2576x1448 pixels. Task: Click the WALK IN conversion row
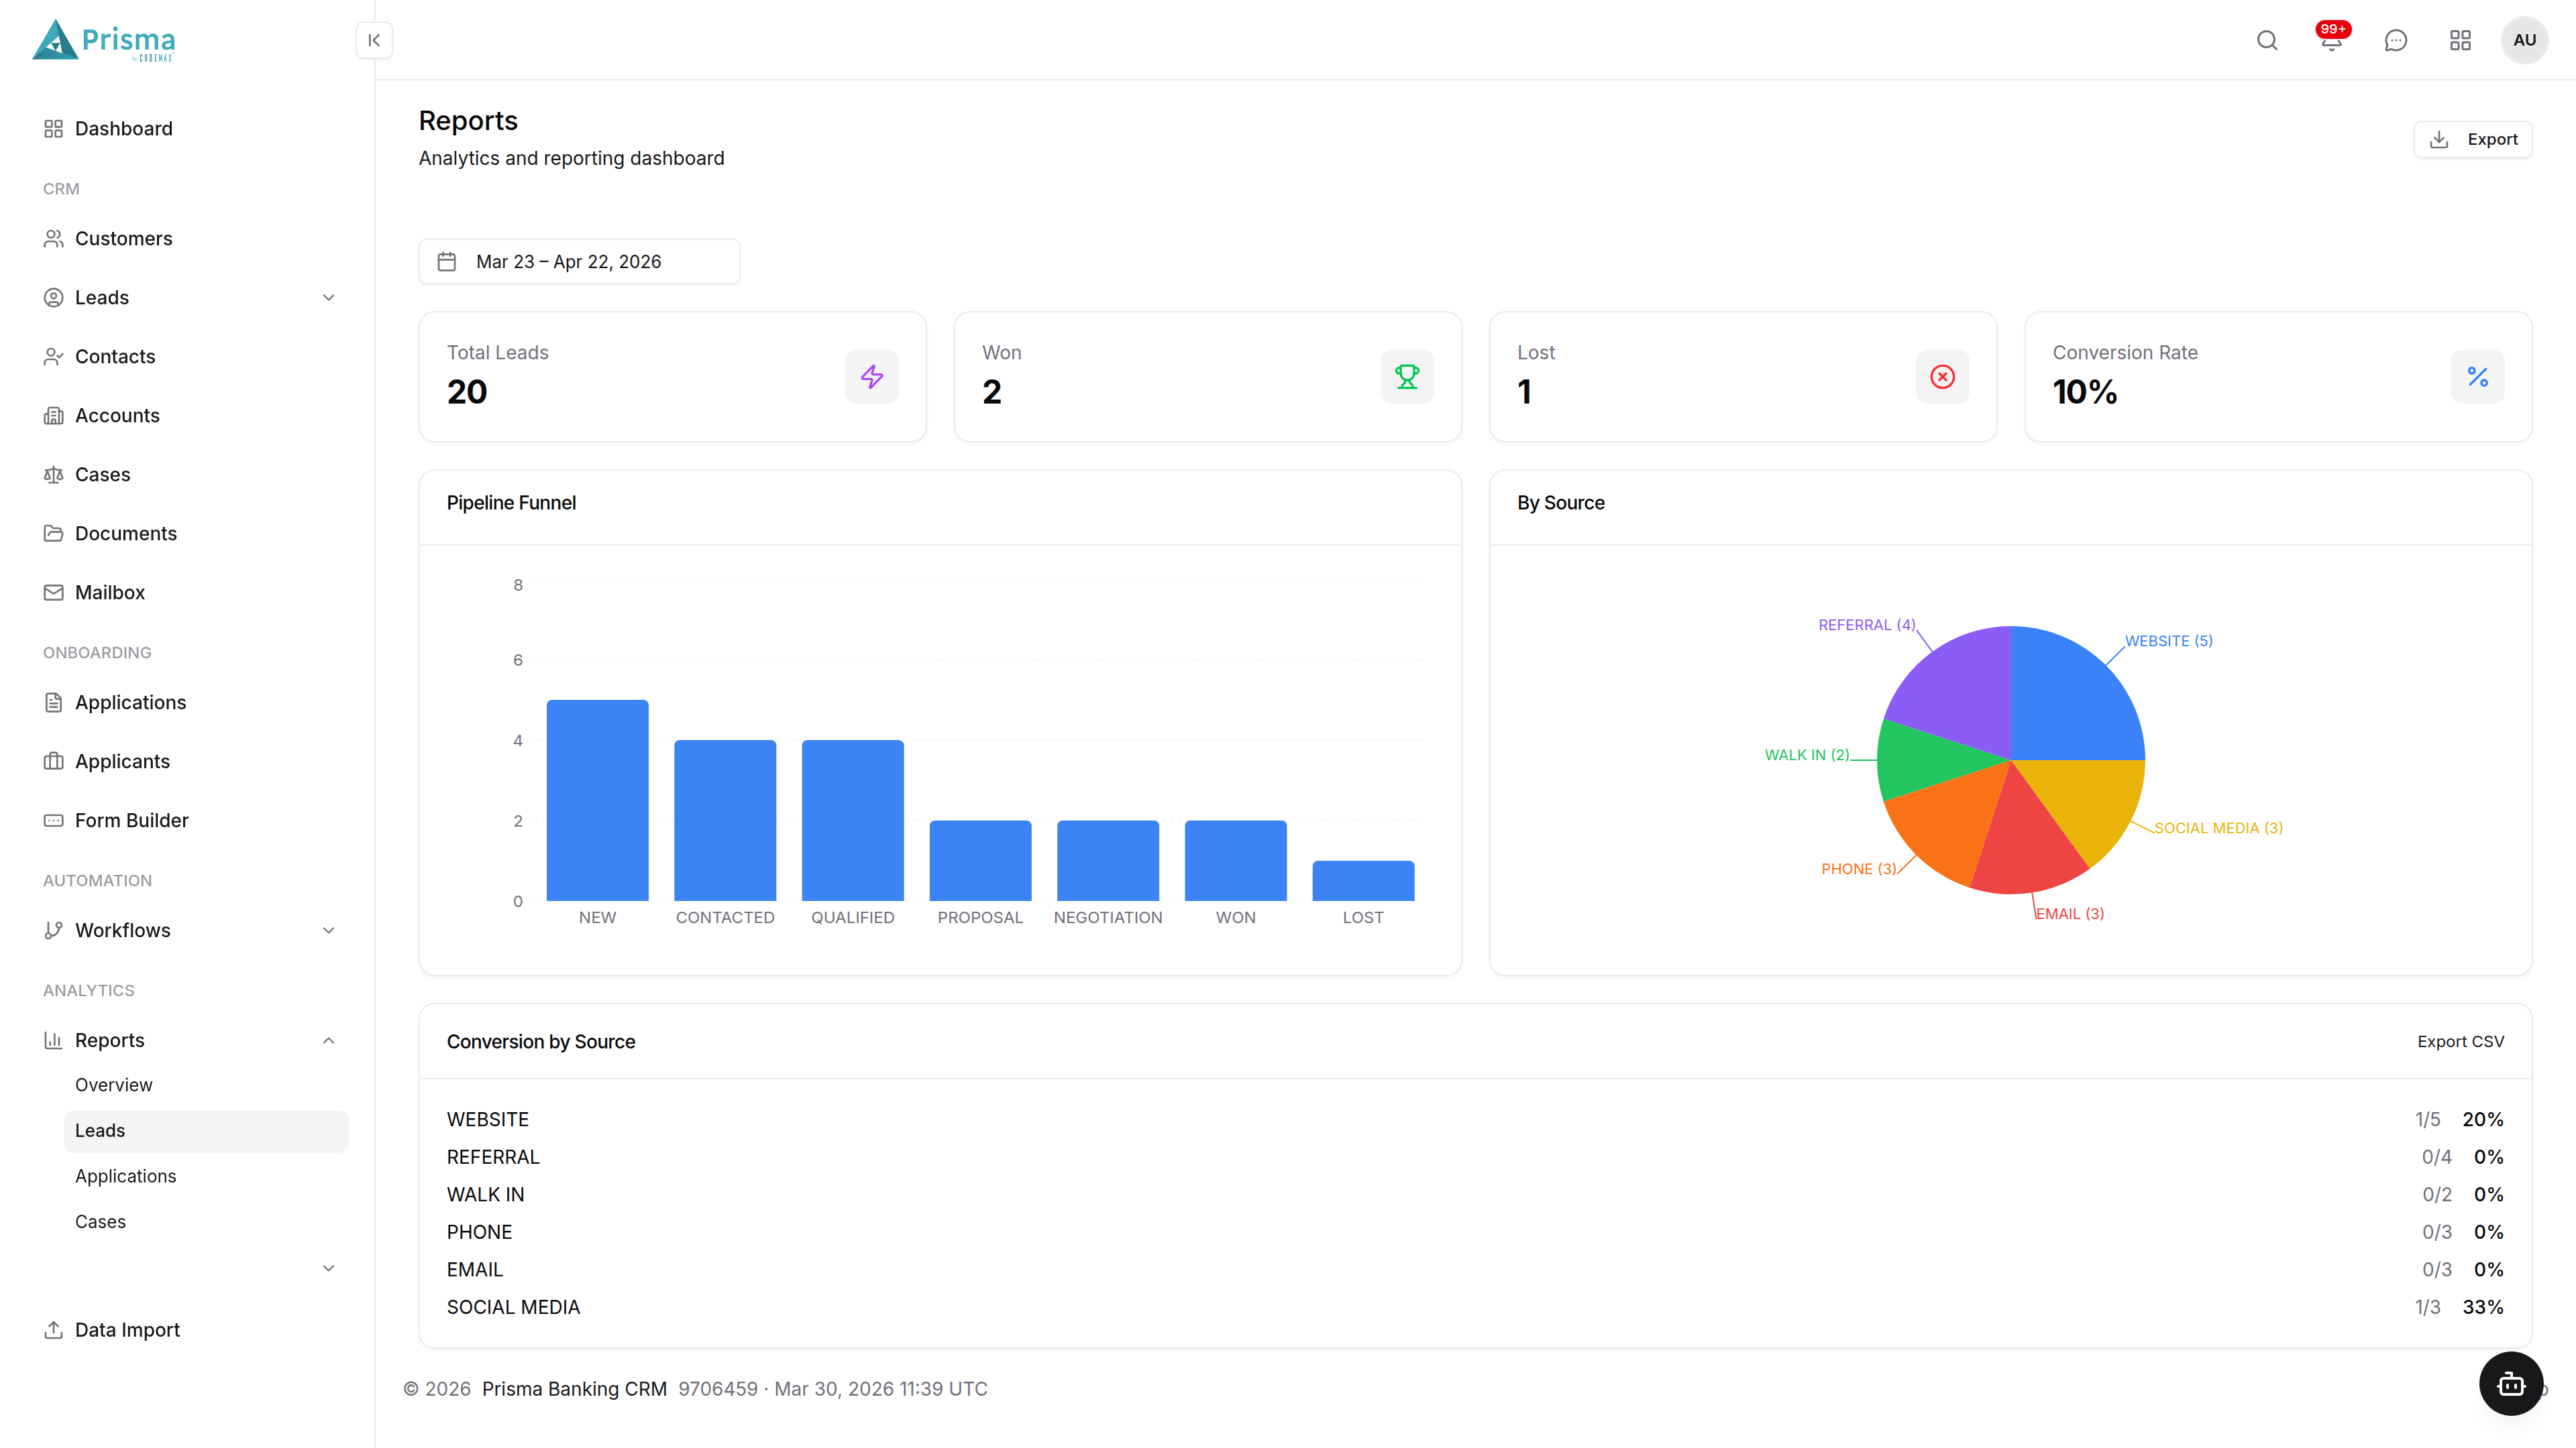point(1475,1195)
